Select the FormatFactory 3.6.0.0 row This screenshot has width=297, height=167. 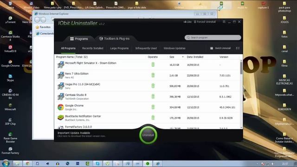[x=148, y=127]
